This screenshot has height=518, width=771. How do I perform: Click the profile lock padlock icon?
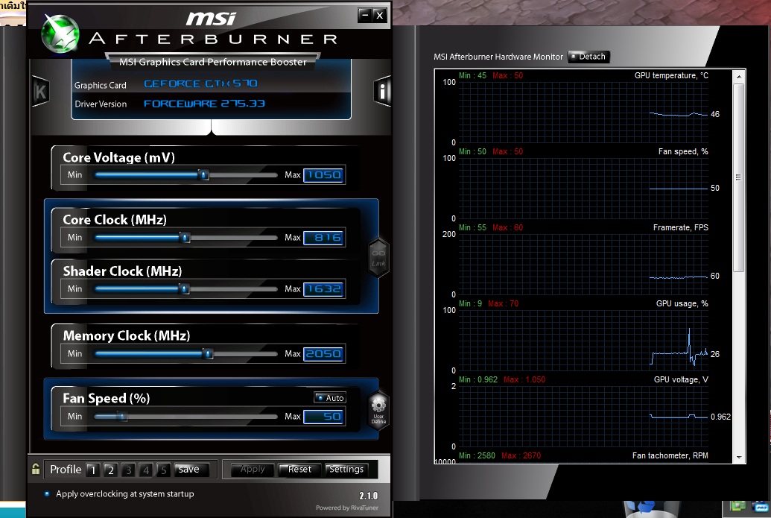[36, 468]
